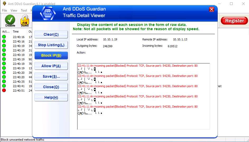
Task: Open the View menu
Action: pos(14,10)
